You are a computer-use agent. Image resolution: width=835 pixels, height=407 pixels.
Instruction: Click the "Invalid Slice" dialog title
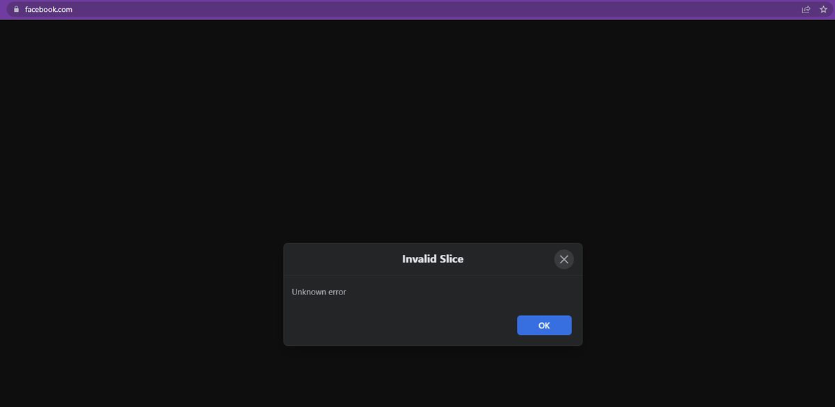[x=433, y=259]
